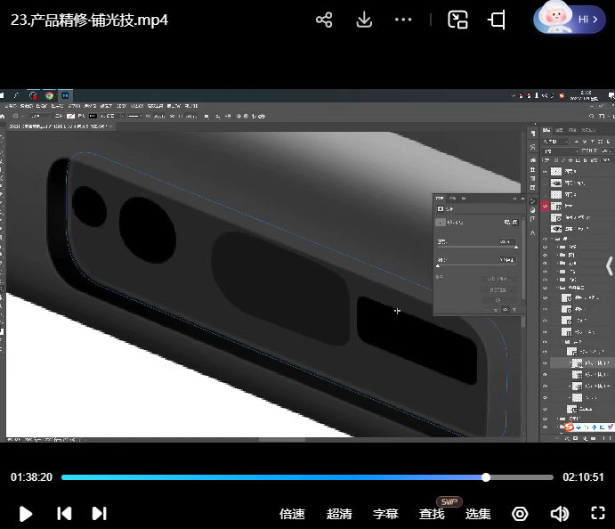Open the 选集 episode list
The height and width of the screenshot is (529, 615).
tap(478, 514)
